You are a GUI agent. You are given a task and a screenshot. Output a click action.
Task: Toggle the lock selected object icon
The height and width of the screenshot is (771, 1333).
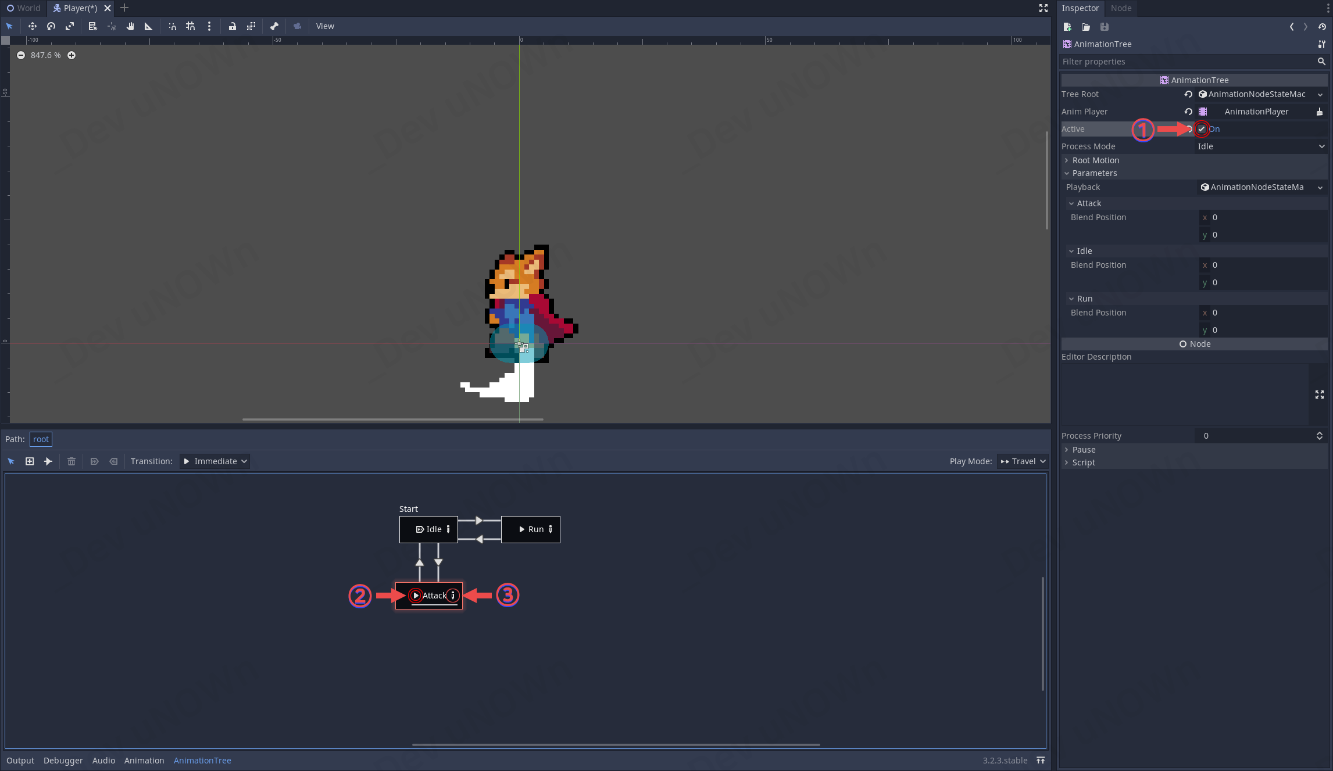click(233, 26)
